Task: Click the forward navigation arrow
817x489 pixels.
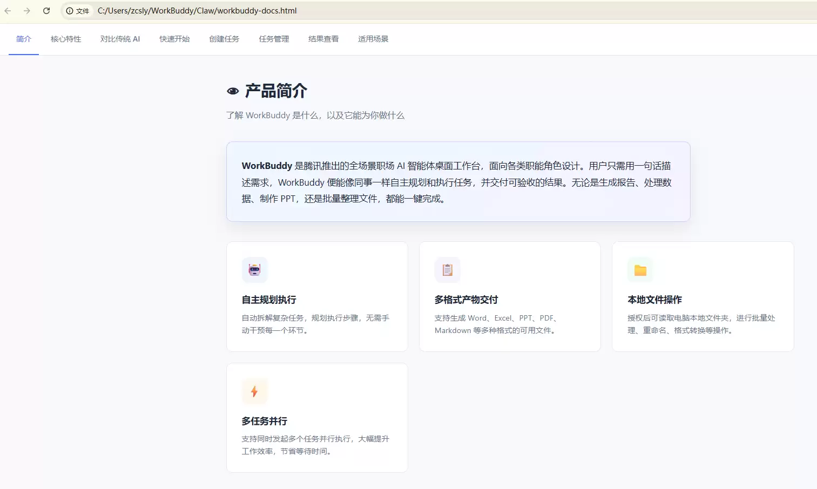Action: [x=27, y=10]
